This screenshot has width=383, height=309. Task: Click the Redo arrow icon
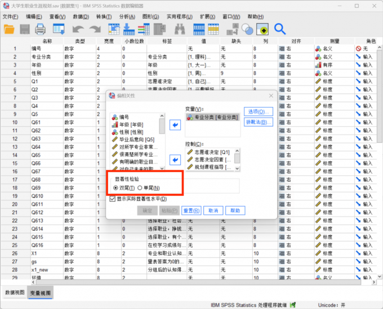point(95,29)
